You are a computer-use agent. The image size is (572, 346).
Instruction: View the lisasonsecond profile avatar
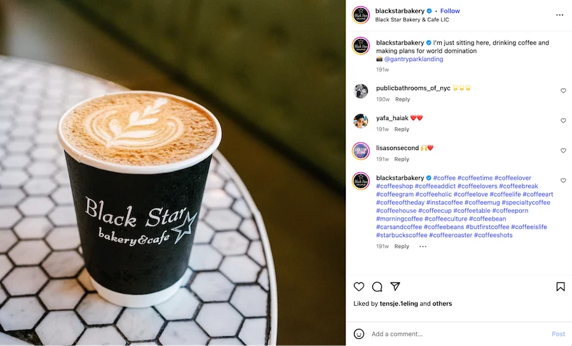(x=361, y=151)
